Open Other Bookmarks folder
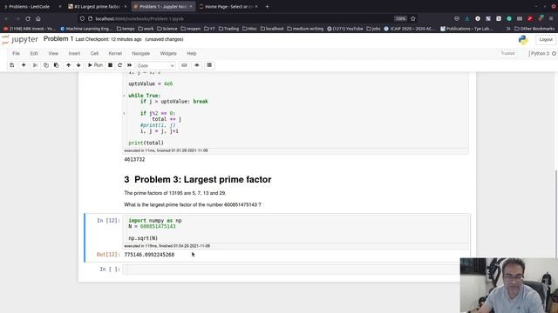Screen dimensions: 558x313 pos(534,29)
